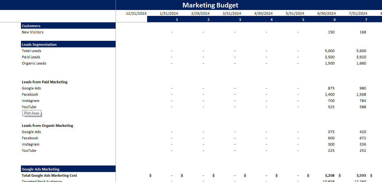The height and width of the screenshot is (182, 382).
Task: Click the period number 1 column header
Action: (x=177, y=19)
